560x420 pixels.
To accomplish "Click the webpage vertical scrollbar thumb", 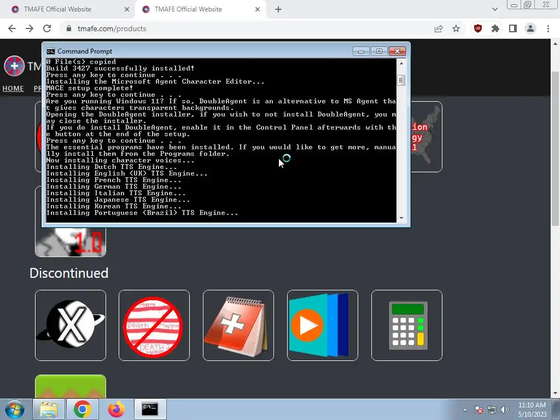I will 555,148.
